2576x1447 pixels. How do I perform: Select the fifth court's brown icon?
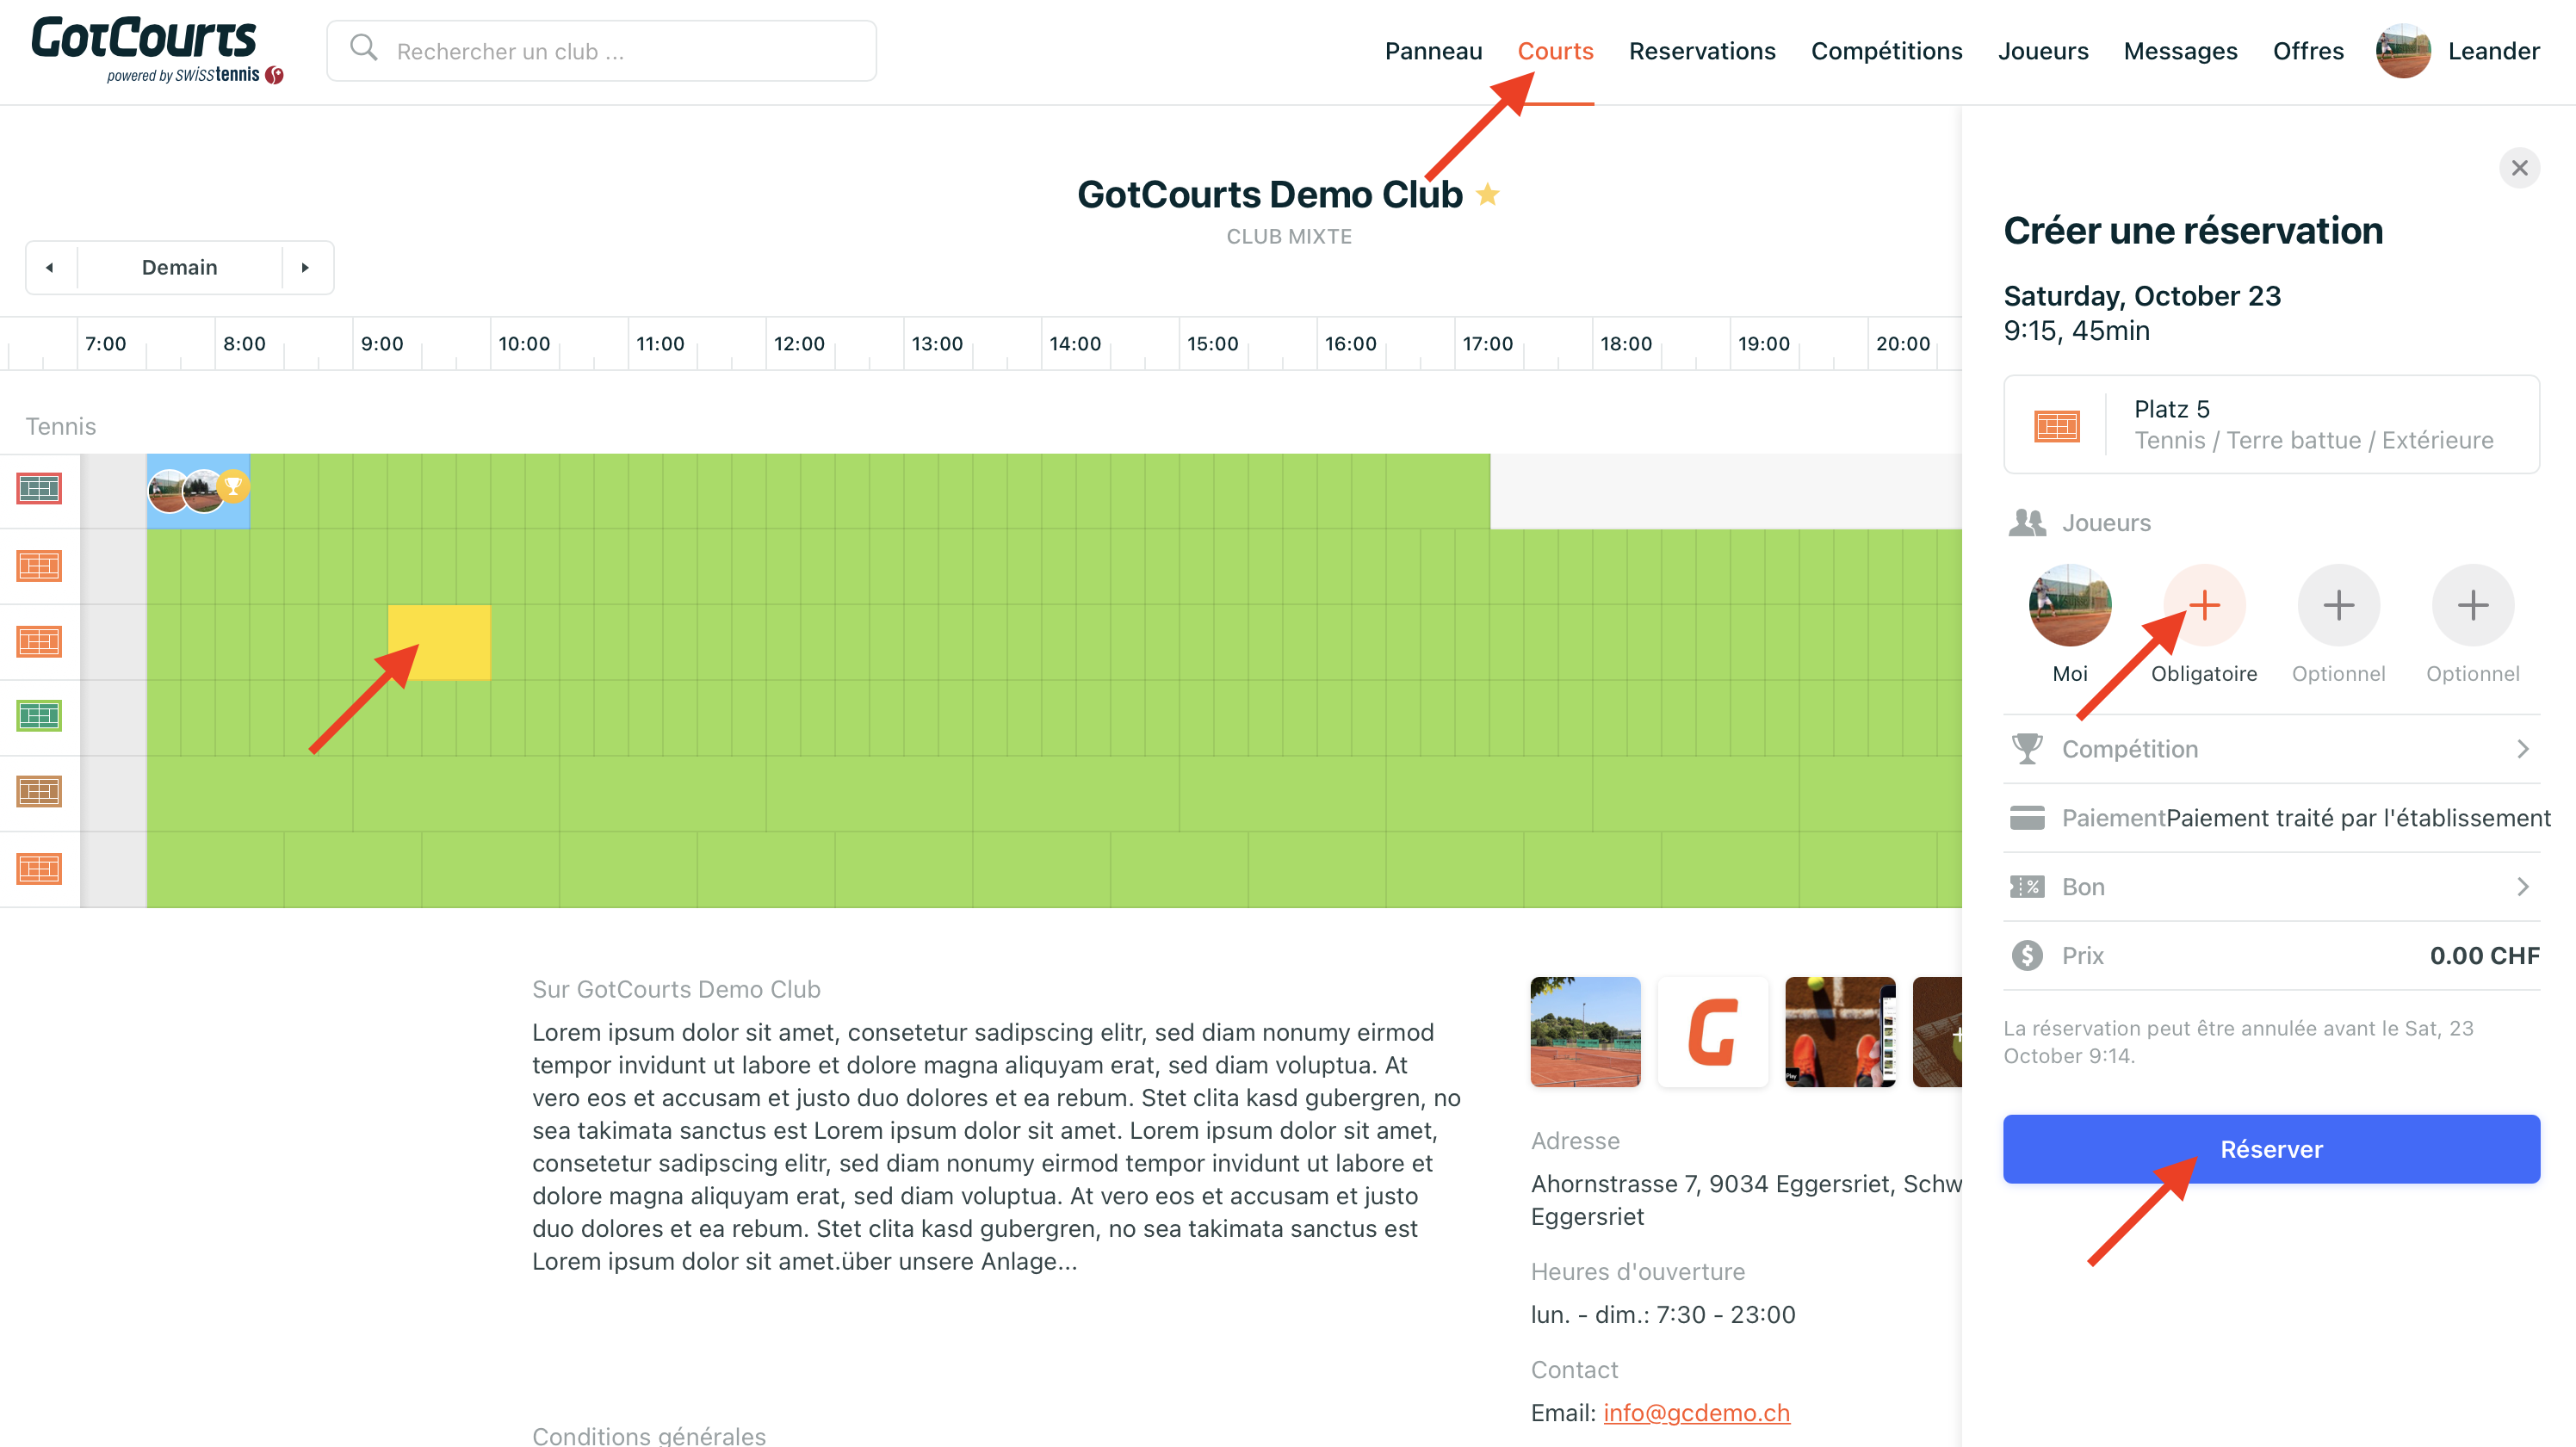[x=39, y=792]
